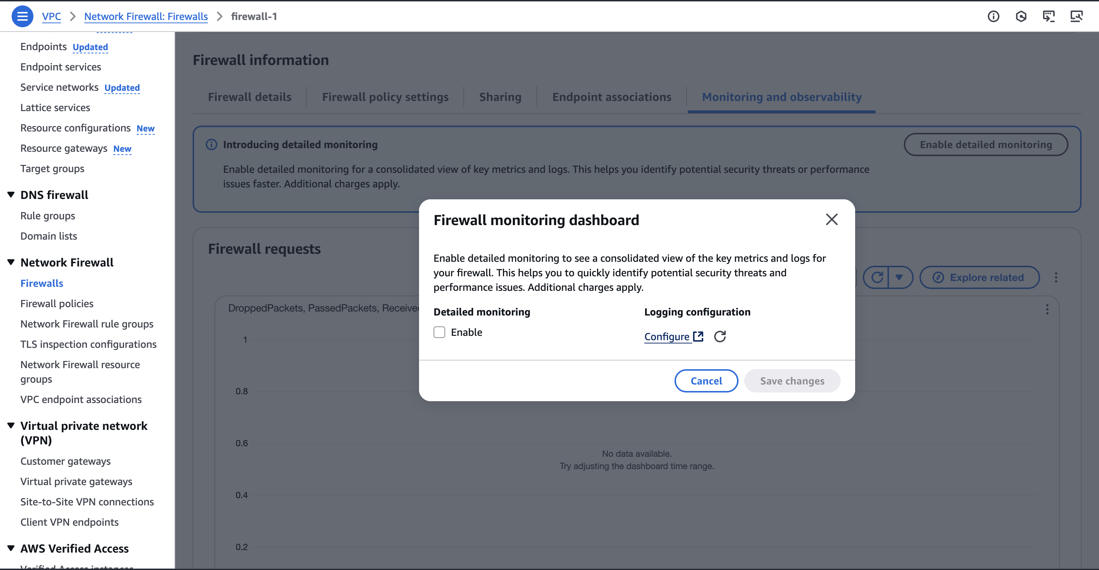This screenshot has width=1099, height=570.
Task: Launch the command line tool icon
Action: pyautogui.click(x=1049, y=16)
